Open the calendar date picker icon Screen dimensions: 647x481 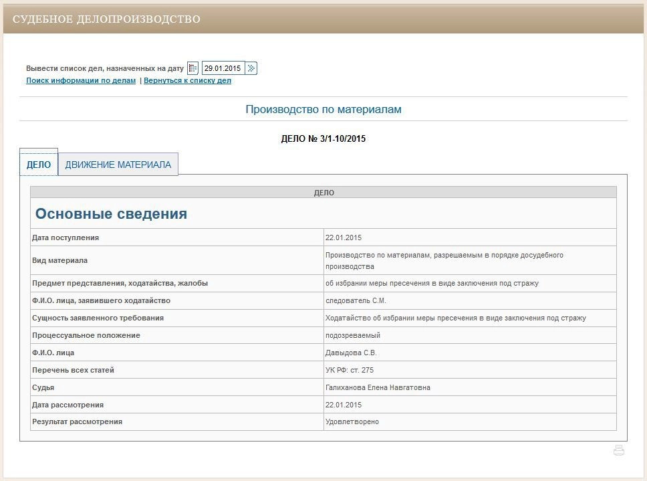[x=192, y=68]
